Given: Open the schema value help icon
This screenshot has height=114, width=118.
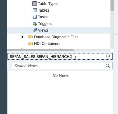Looking at the screenshot, I should (x=108, y=57).
